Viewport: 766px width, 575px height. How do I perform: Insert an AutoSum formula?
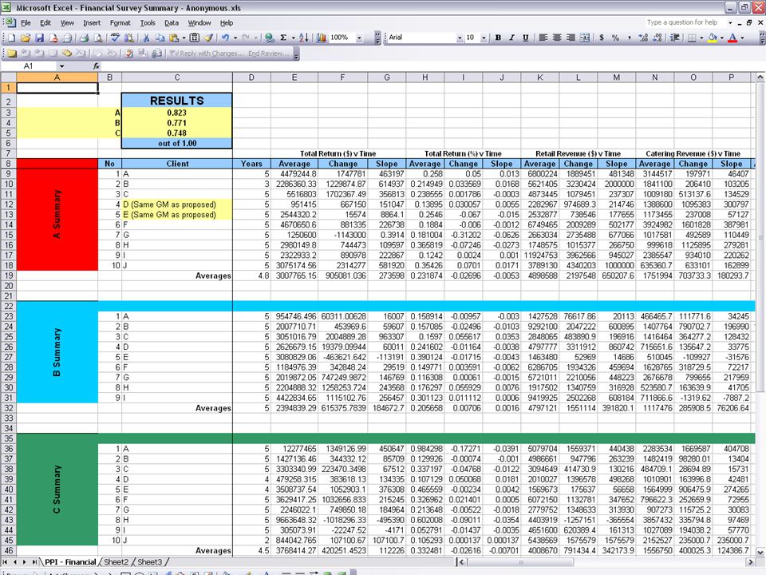pos(282,38)
